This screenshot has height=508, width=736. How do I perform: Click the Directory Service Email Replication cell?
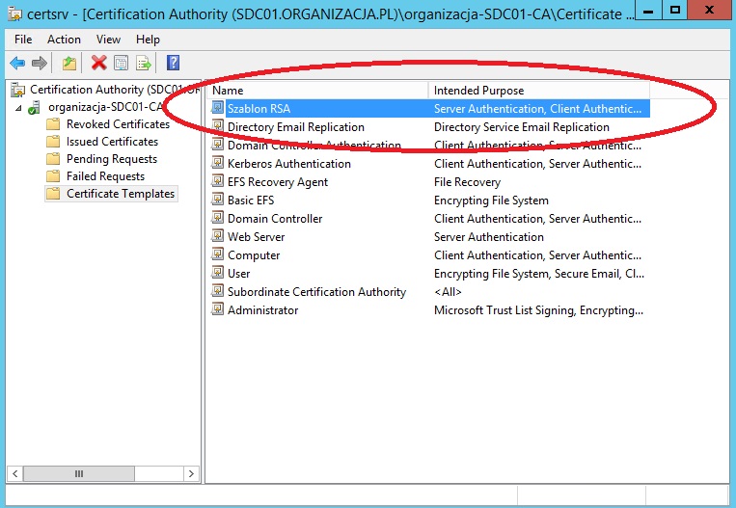pyautogui.click(x=522, y=126)
